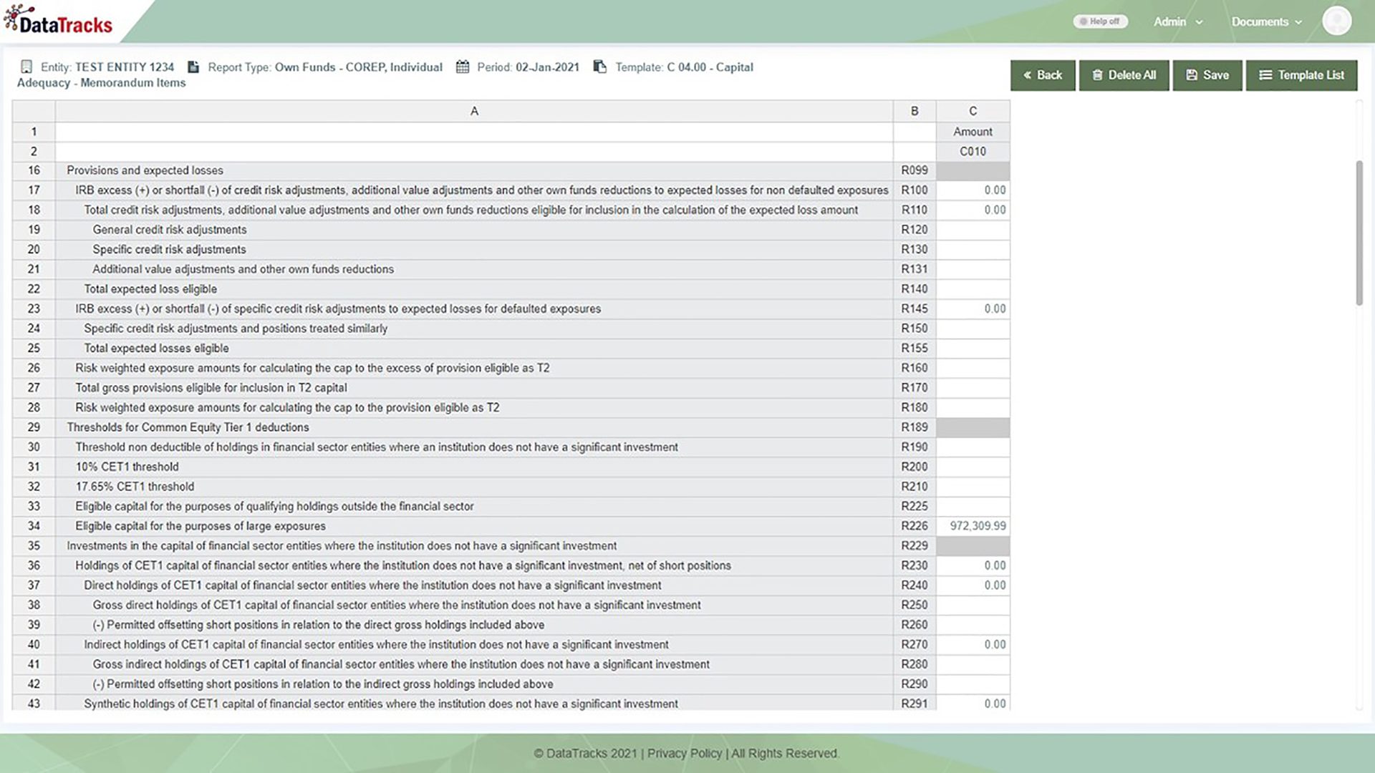Open the Admin dropdown menu
1375x773 pixels.
point(1177,21)
